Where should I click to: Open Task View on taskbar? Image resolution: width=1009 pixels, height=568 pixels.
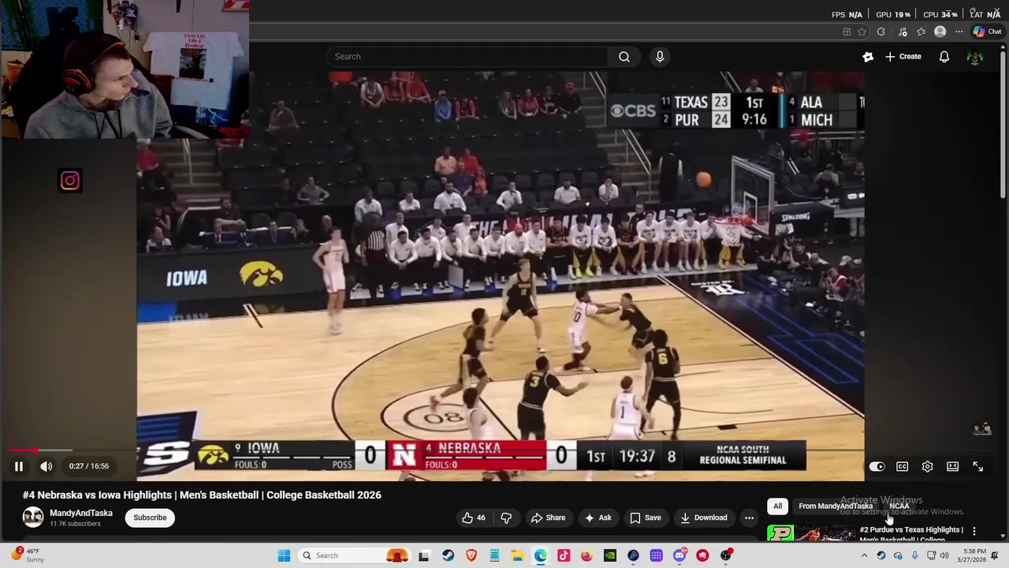(423, 555)
